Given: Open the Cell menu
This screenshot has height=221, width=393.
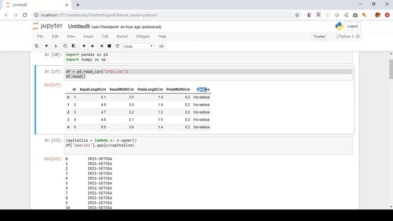Looking at the screenshot, I should pyautogui.click(x=105, y=36).
